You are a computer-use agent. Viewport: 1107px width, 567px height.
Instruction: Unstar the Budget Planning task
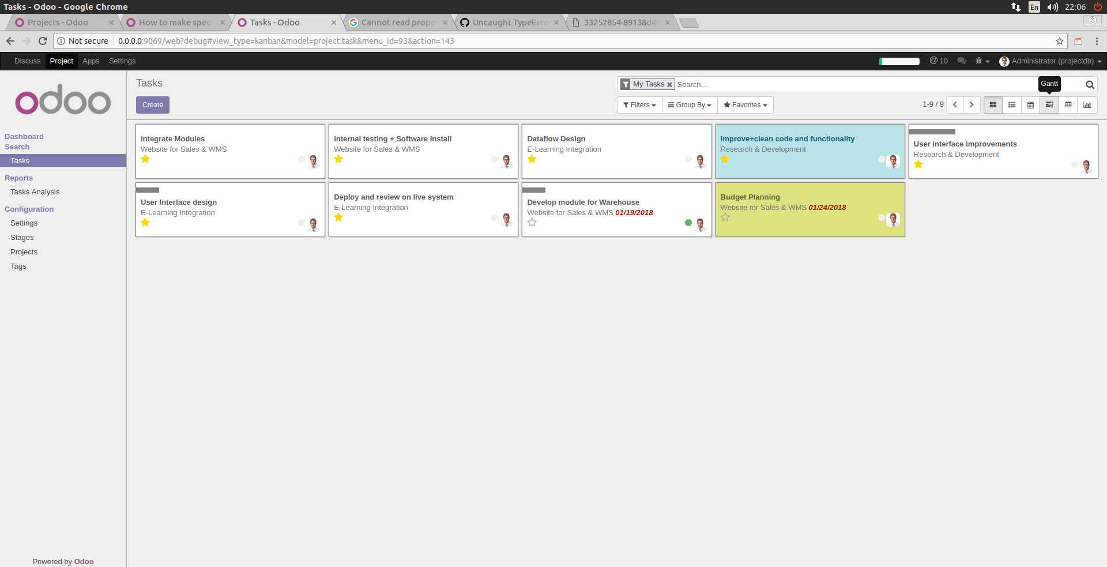[x=725, y=217]
